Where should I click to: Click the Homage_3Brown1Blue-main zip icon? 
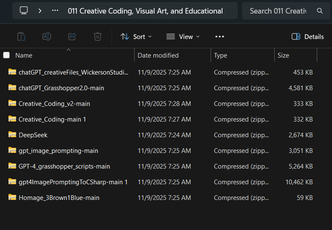pyautogui.click(x=12, y=198)
